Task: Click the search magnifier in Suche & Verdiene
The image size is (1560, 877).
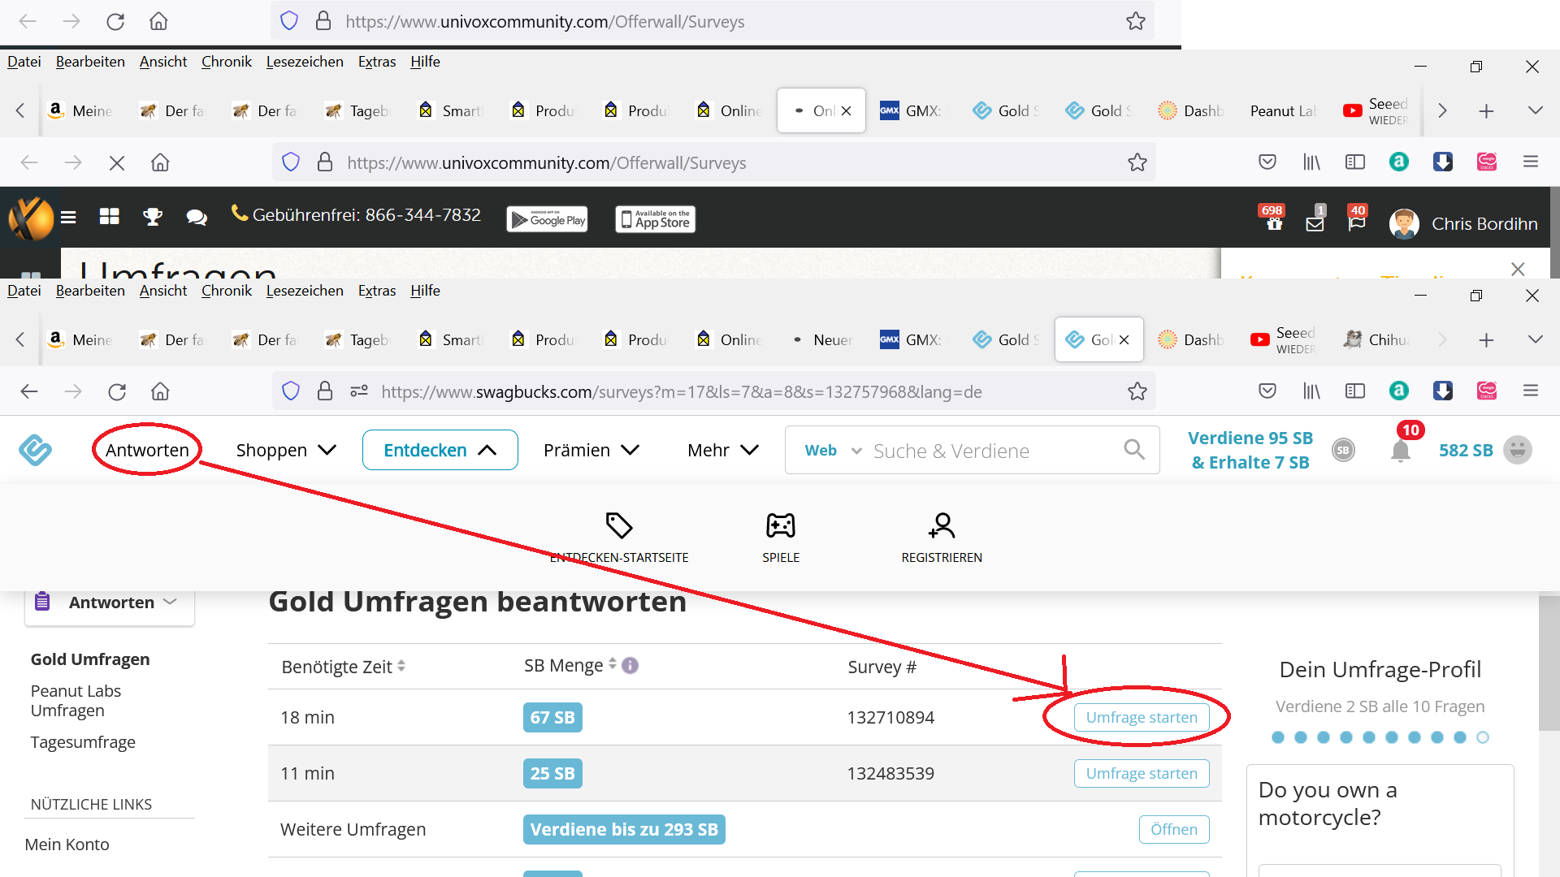Action: coord(1134,449)
